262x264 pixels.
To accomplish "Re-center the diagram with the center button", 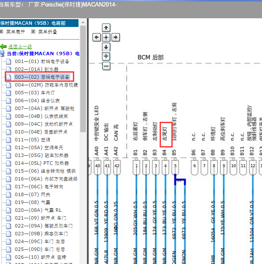I will click(106, 37).
